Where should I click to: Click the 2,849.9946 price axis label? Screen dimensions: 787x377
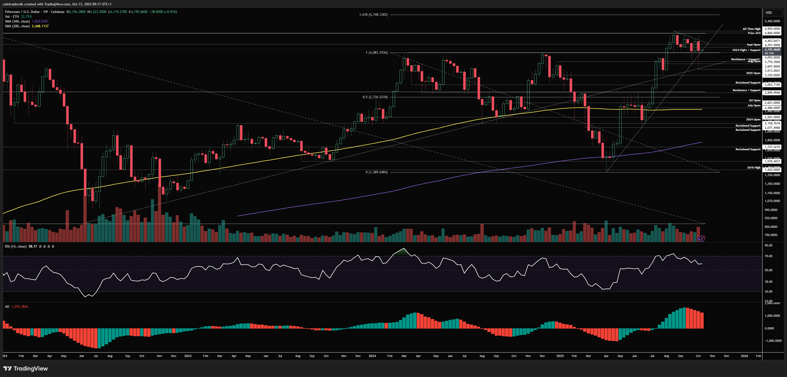pos(772,93)
